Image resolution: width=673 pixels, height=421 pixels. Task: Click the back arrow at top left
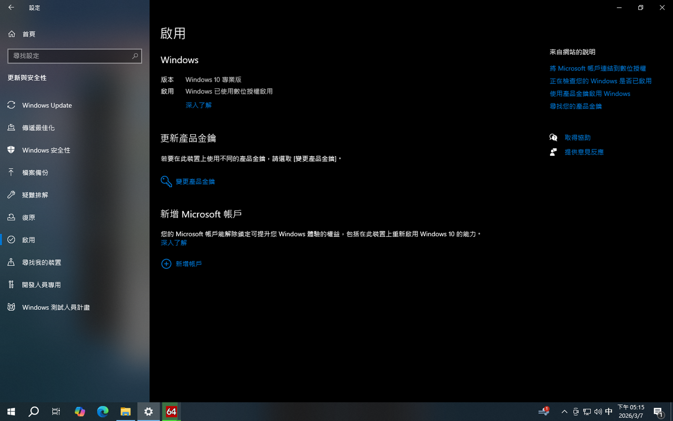point(11,7)
